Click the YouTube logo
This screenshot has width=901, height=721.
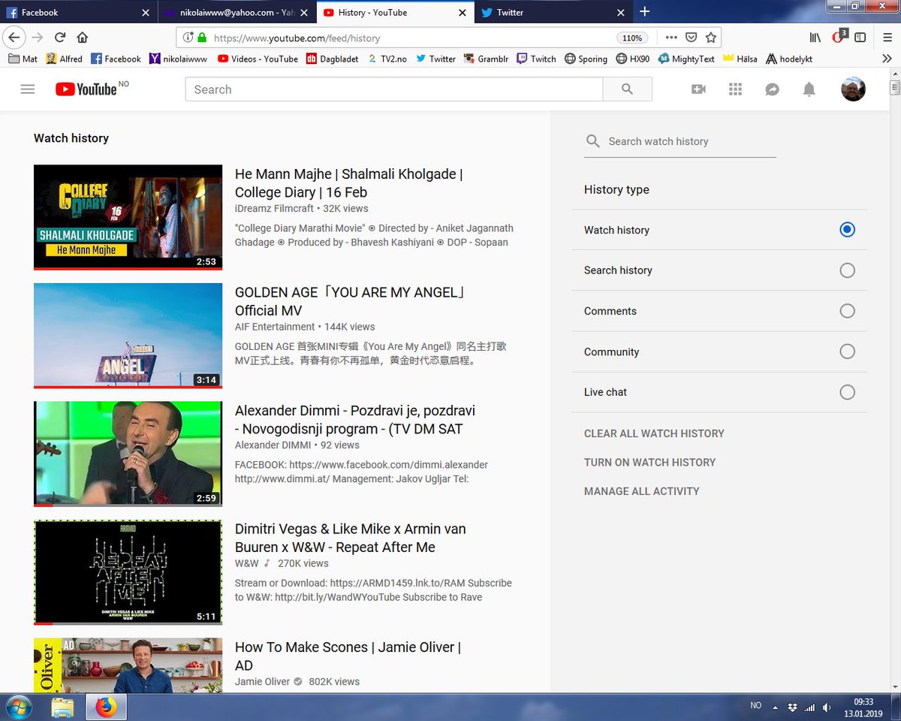point(86,89)
